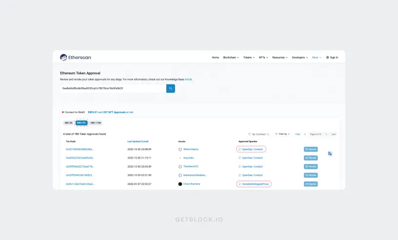Click the Chain Runners token icon
Image resolution: width=398 pixels, height=240 pixels.
[180, 184]
